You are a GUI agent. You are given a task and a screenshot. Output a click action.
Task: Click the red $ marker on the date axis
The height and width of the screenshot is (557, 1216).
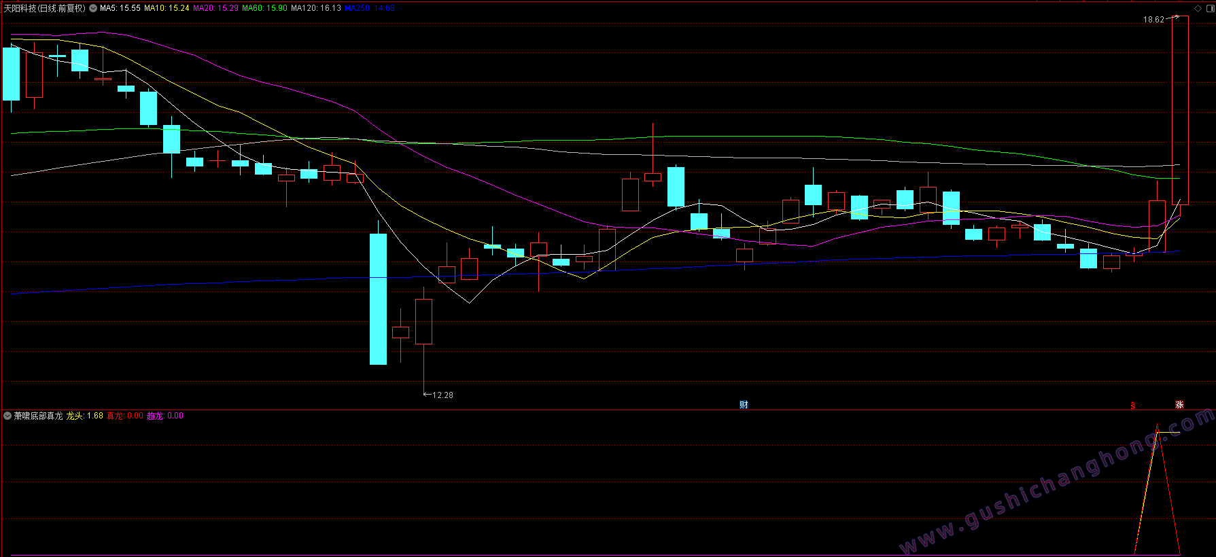(x=1133, y=406)
